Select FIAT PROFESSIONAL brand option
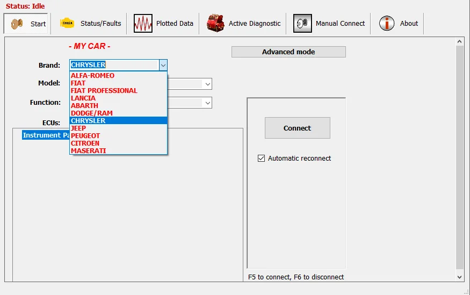Viewport: 470px width, 295px height. [x=118, y=90]
